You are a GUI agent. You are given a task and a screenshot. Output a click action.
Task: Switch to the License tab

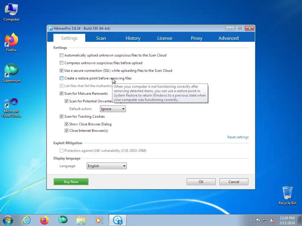point(165,38)
